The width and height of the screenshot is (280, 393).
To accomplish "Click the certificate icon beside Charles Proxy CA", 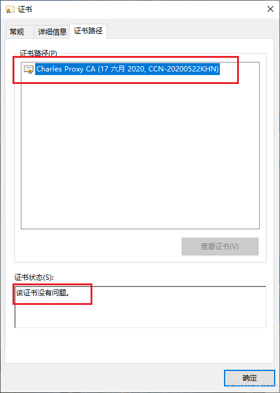I will pyautogui.click(x=29, y=69).
